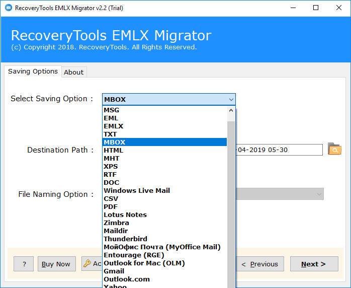The height and width of the screenshot is (288, 351).
Task: Click inside the Destination Path field
Action: pos(279,150)
